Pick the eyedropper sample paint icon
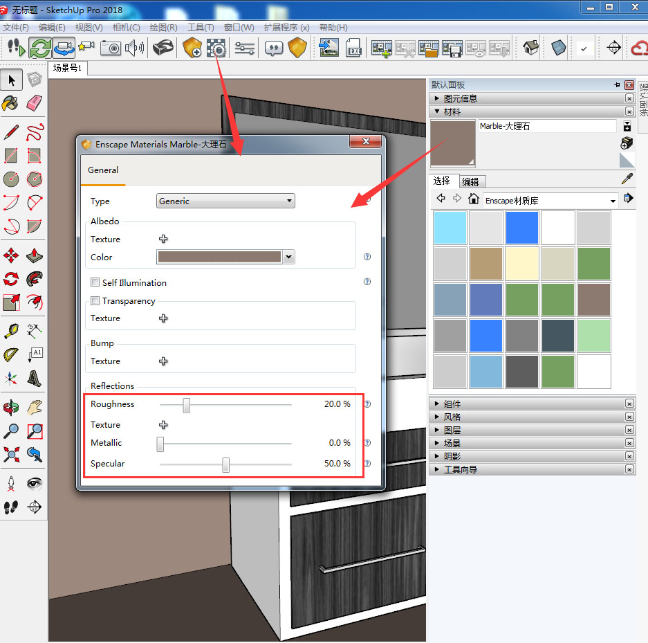Screen dimensions: 648x643 click(x=627, y=180)
